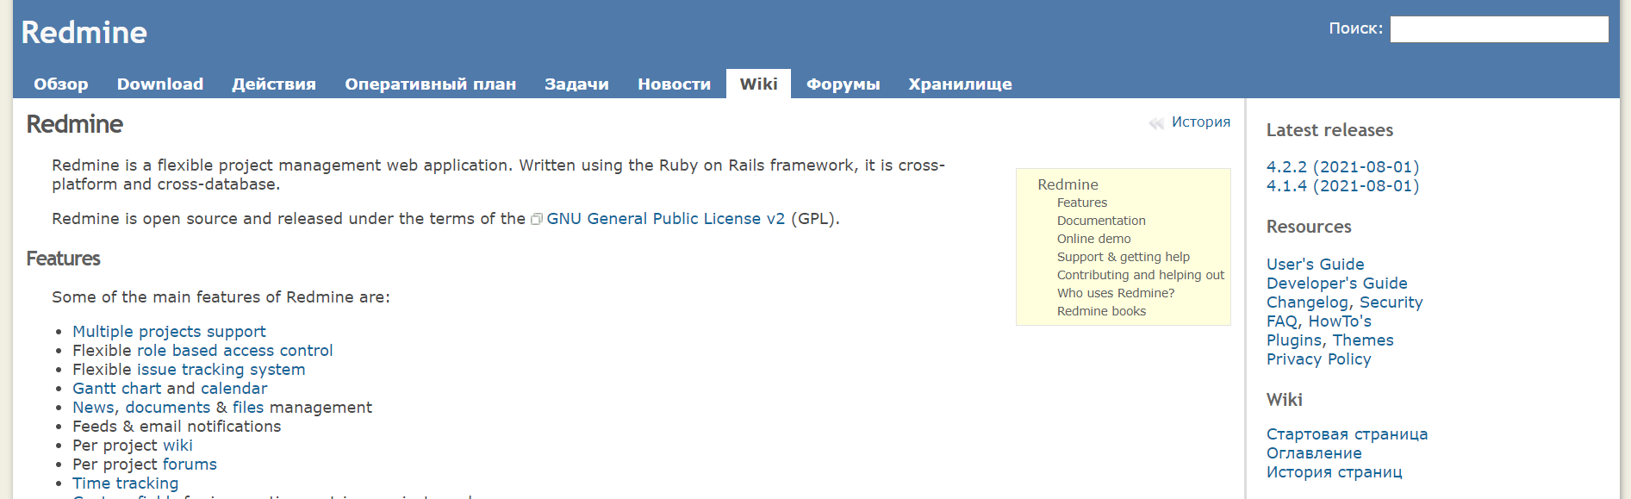The image size is (1631, 499).
Task: Open issue tracking system link
Action: (221, 370)
